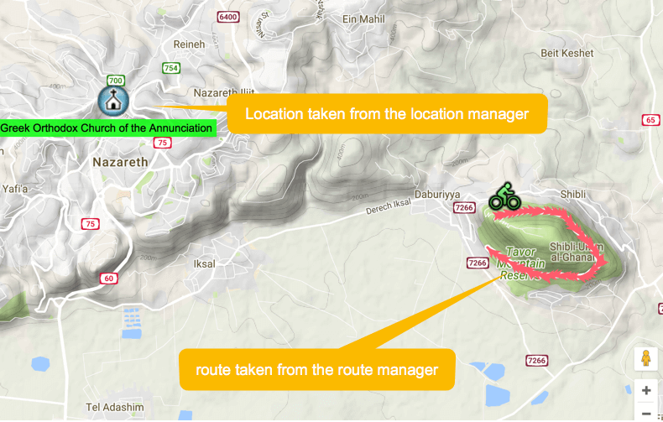Click the Iksal town label
663x422 pixels.
[204, 264]
